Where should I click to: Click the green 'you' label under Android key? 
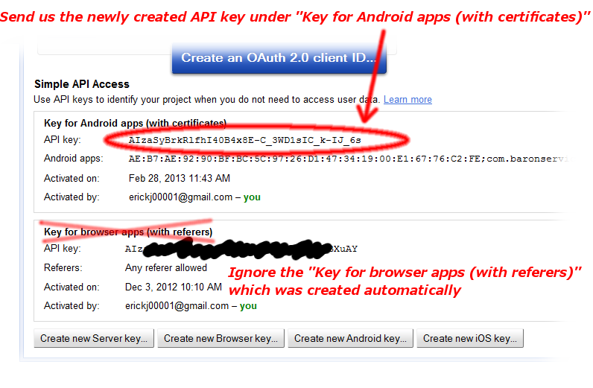pyautogui.click(x=252, y=197)
